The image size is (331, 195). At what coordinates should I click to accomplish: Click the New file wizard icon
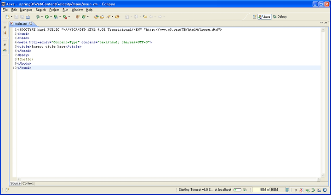(8, 17)
